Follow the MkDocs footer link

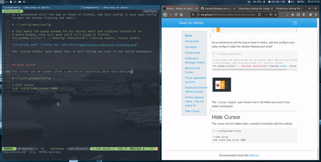pos(254,156)
